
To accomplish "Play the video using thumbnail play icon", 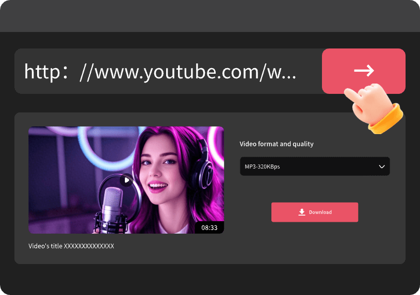I will coord(126,180).
